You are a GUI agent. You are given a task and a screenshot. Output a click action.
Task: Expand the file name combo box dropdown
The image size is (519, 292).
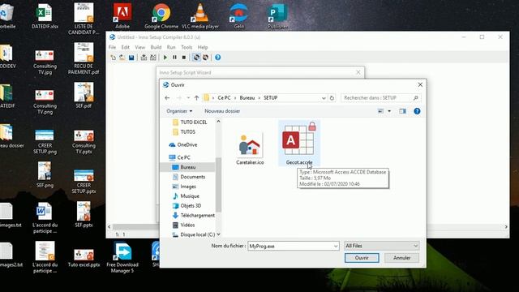[x=336, y=246]
